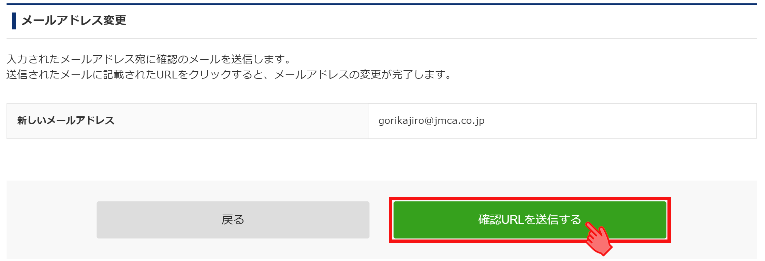
Task: Click the second instruction line mentioning URL
Action: coord(229,74)
